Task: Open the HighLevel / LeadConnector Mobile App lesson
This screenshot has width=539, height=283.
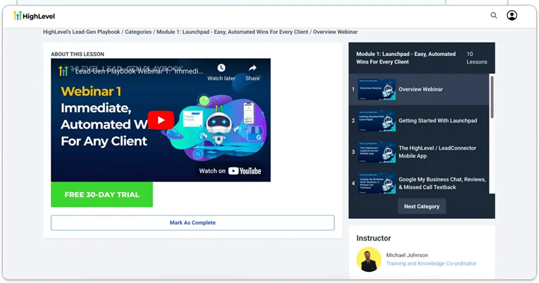Action: 437,152
